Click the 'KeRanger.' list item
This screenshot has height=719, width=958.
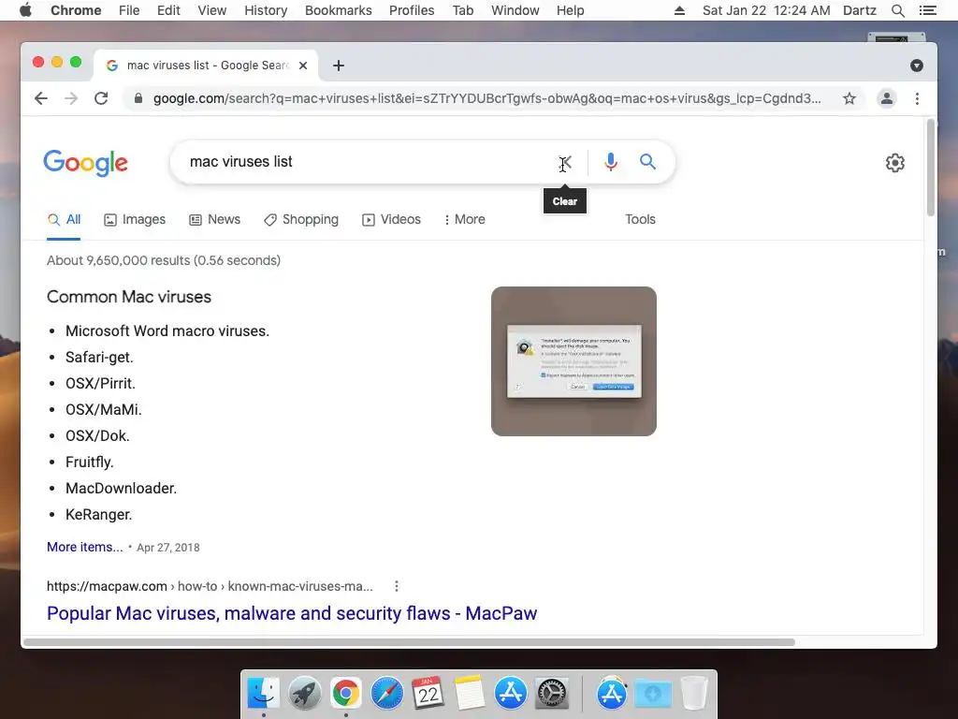point(99,515)
